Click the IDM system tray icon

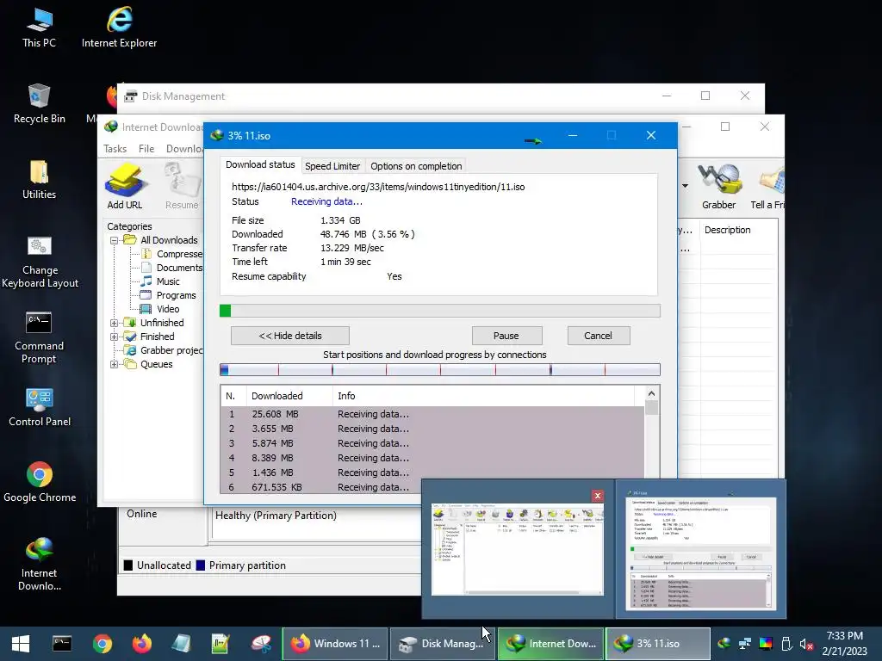(x=724, y=644)
